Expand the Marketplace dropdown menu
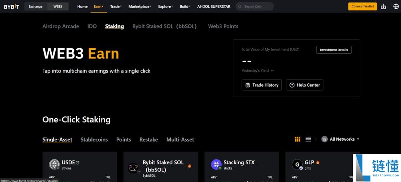Image resolution: width=401 pixels, height=182 pixels. point(140,7)
